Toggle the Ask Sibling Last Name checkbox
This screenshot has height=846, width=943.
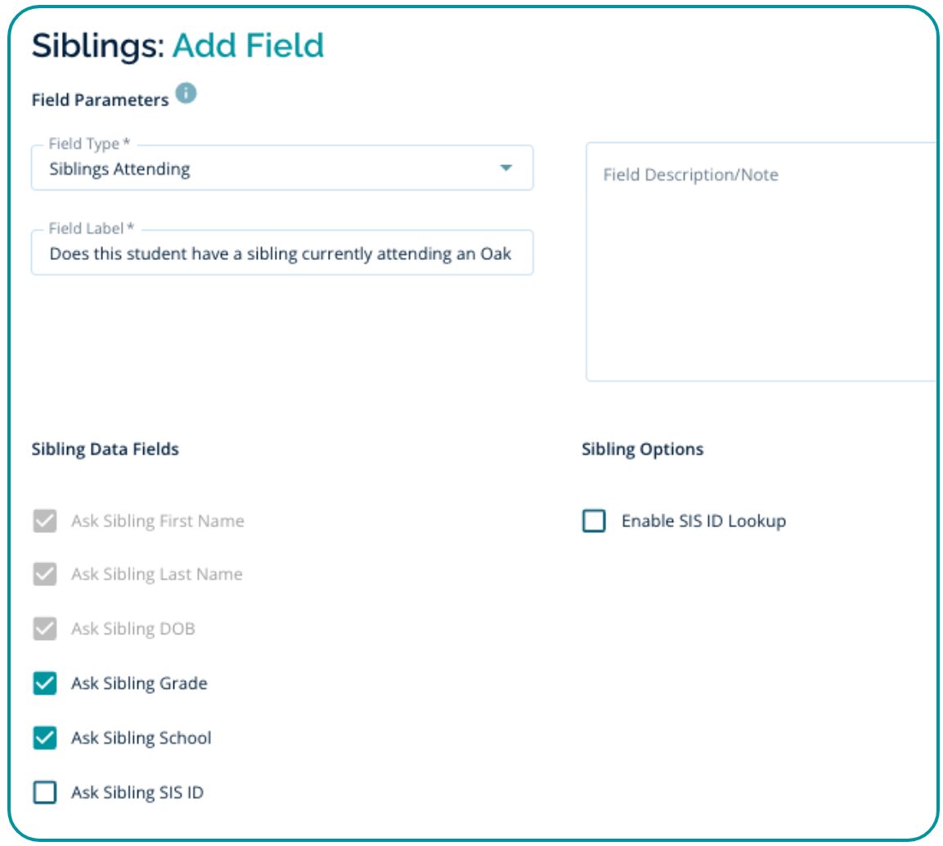(x=45, y=575)
